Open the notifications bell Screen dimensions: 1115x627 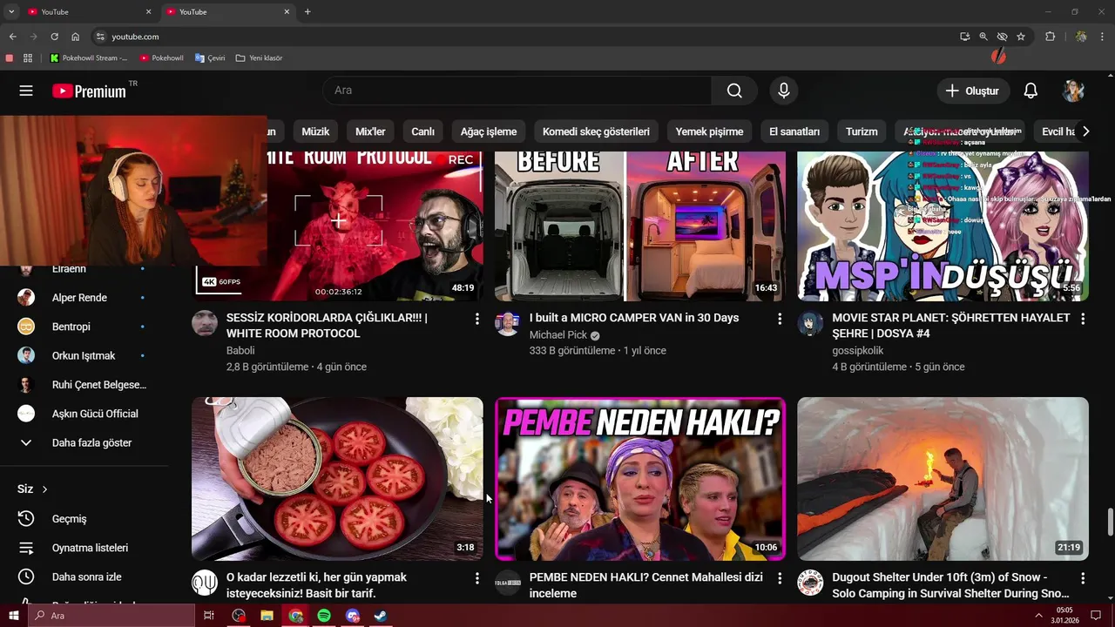pos(1031,91)
